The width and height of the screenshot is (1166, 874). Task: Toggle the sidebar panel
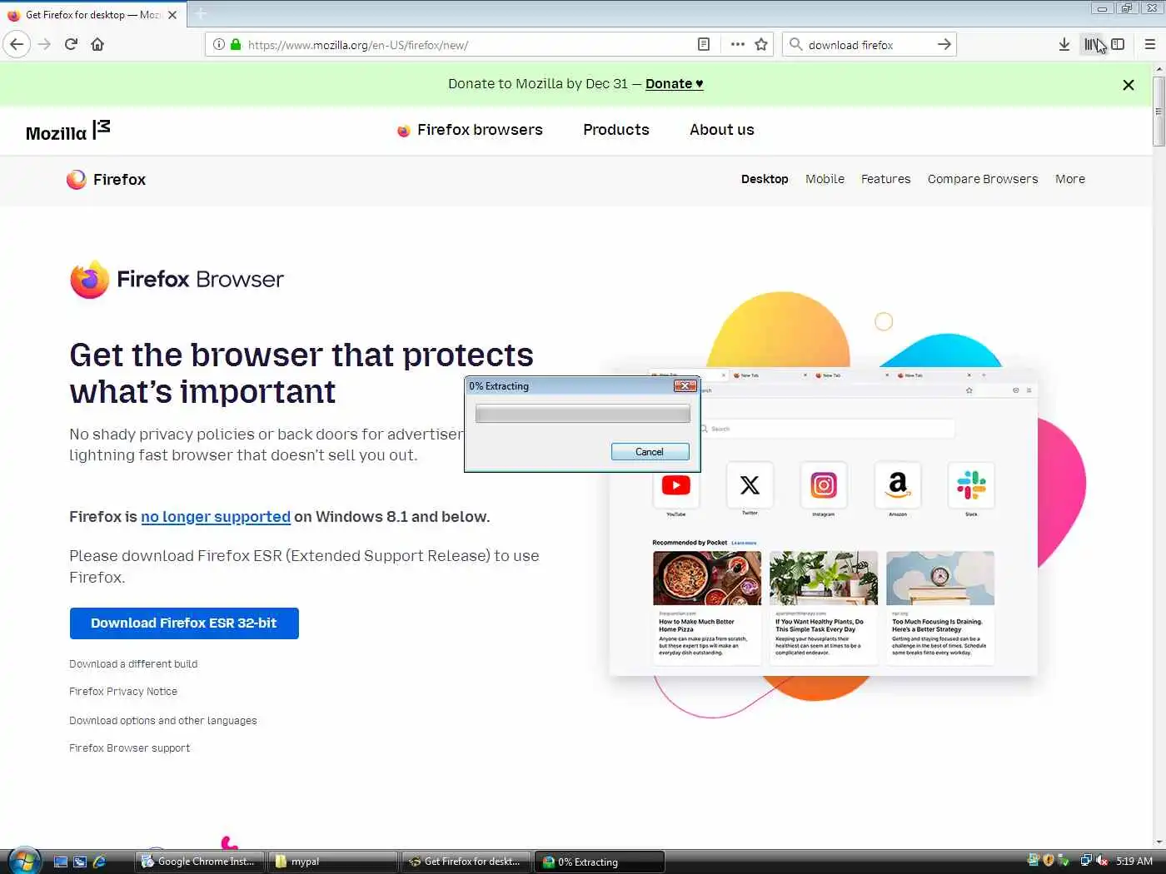tap(1118, 44)
